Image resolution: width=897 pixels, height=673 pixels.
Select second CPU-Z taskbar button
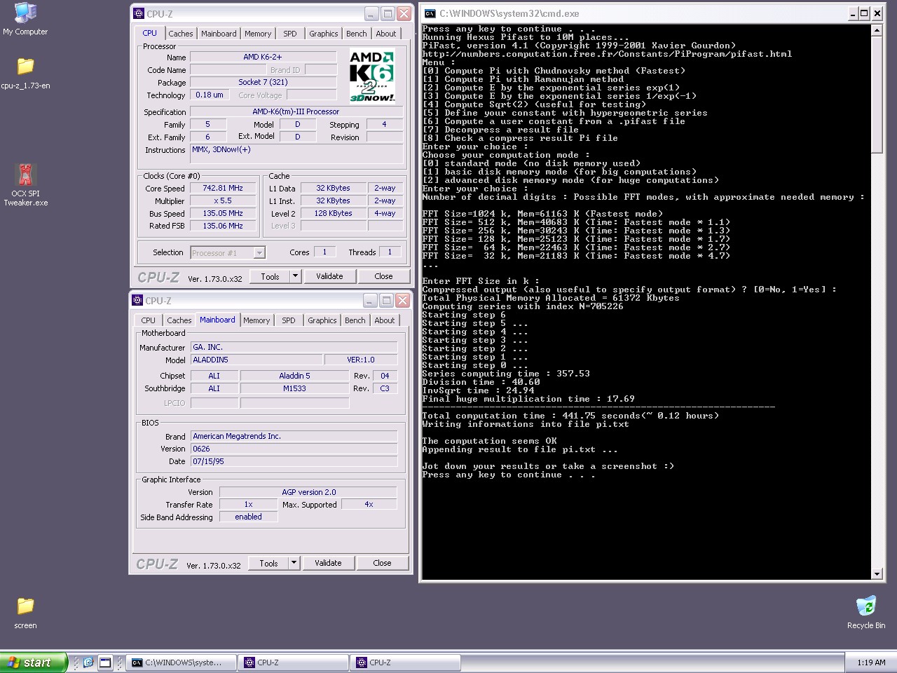pos(405,662)
